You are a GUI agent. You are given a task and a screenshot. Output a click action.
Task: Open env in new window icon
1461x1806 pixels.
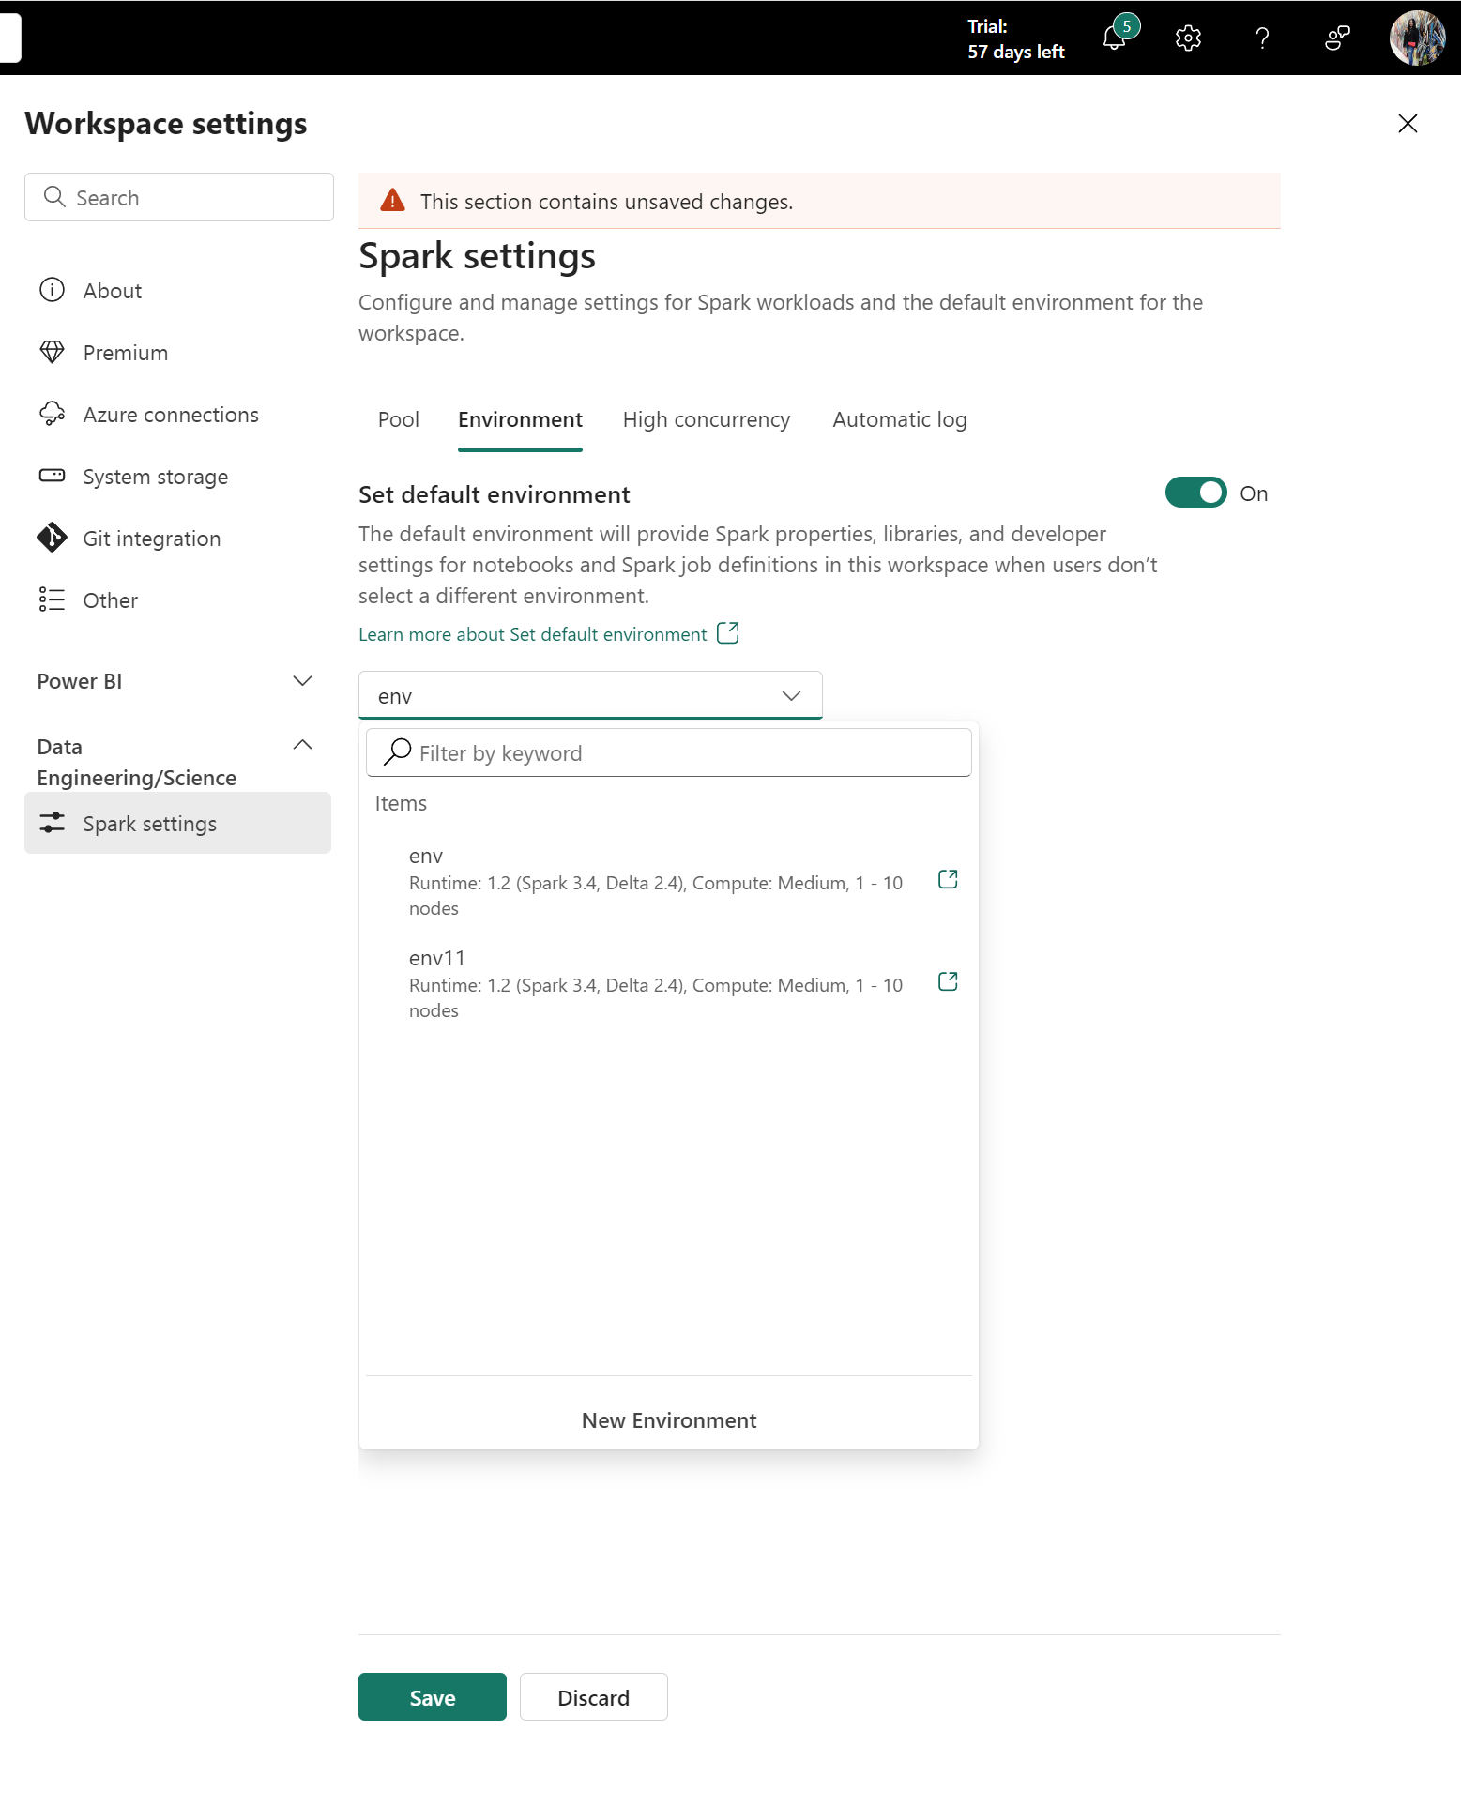[x=948, y=879]
